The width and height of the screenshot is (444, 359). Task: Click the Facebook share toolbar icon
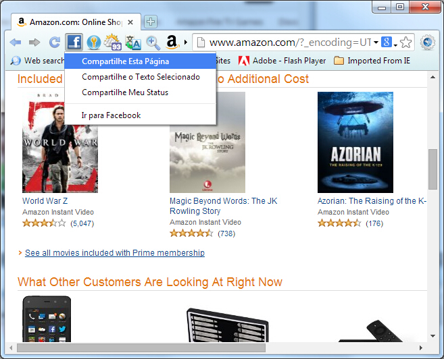coord(74,43)
